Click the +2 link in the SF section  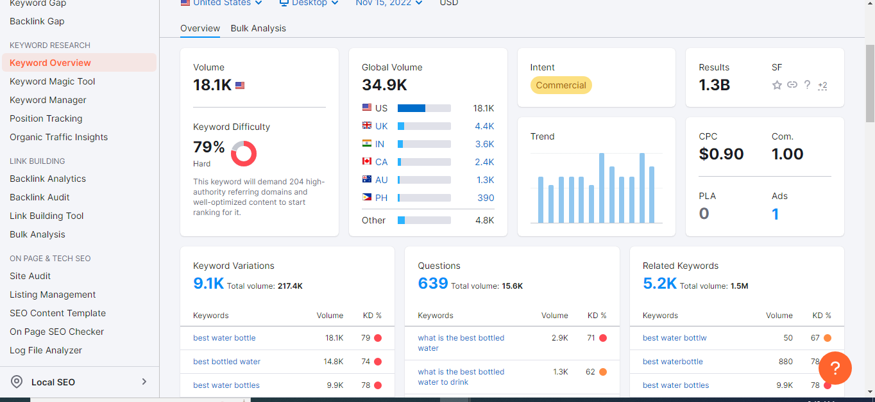click(x=822, y=85)
